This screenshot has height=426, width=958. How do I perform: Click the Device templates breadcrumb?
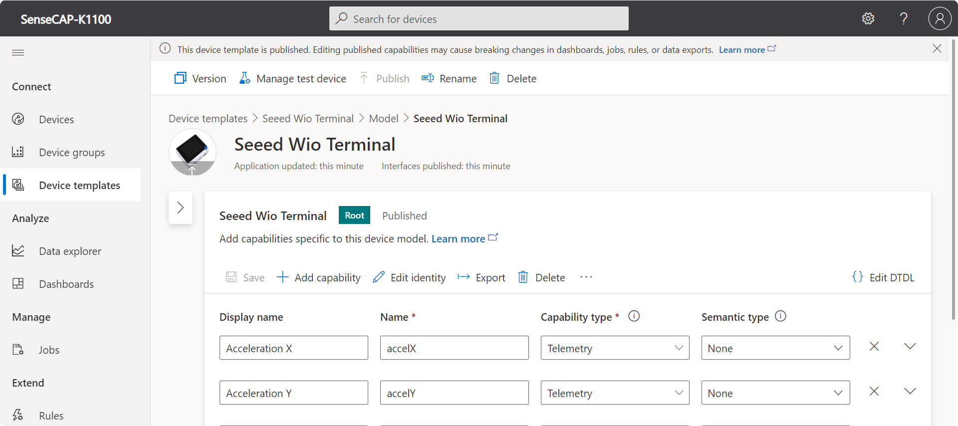(208, 118)
